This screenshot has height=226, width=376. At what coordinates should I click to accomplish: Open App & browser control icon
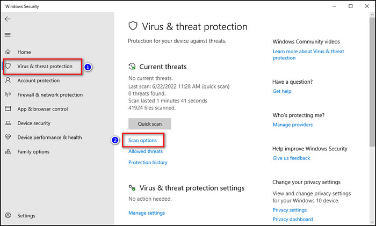coord(8,108)
